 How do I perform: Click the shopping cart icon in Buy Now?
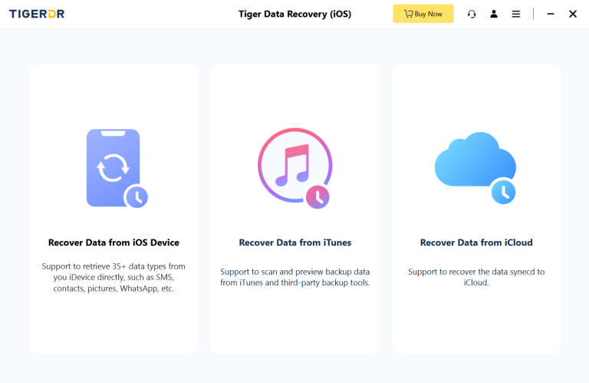pyautogui.click(x=407, y=14)
